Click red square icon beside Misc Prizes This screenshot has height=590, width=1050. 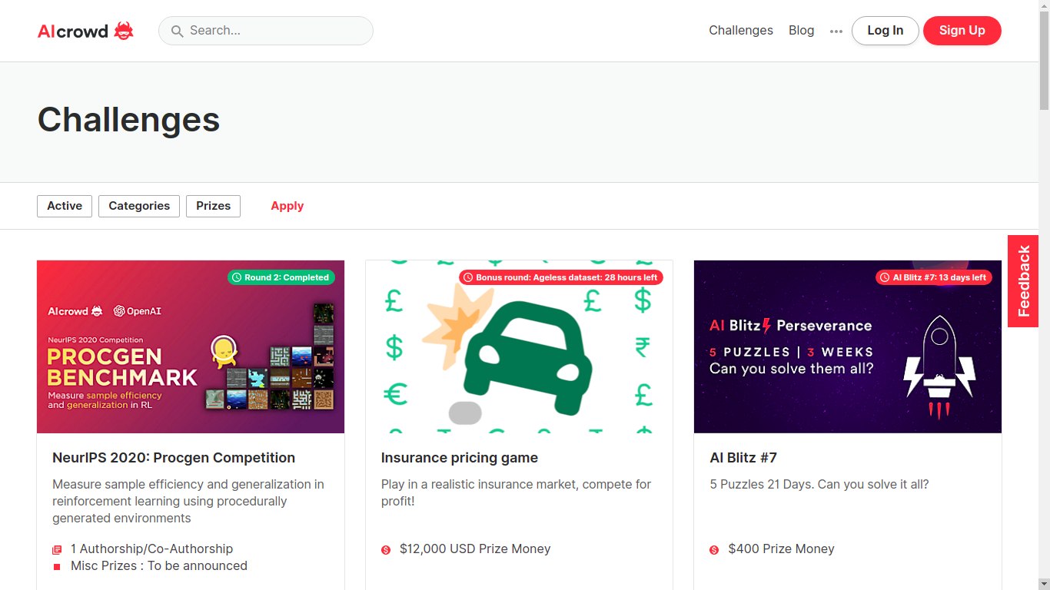coord(57,567)
